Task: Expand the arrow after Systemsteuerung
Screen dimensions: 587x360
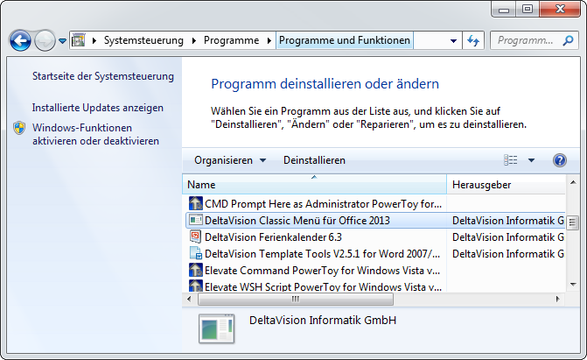Action: pyautogui.click(x=194, y=40)
